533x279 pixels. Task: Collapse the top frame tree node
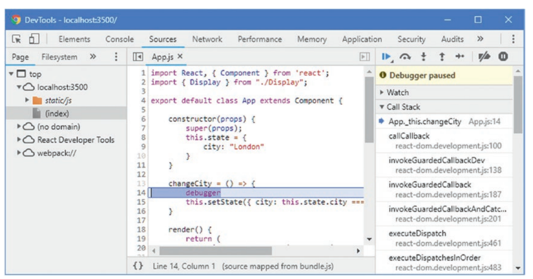pos(11,74)
